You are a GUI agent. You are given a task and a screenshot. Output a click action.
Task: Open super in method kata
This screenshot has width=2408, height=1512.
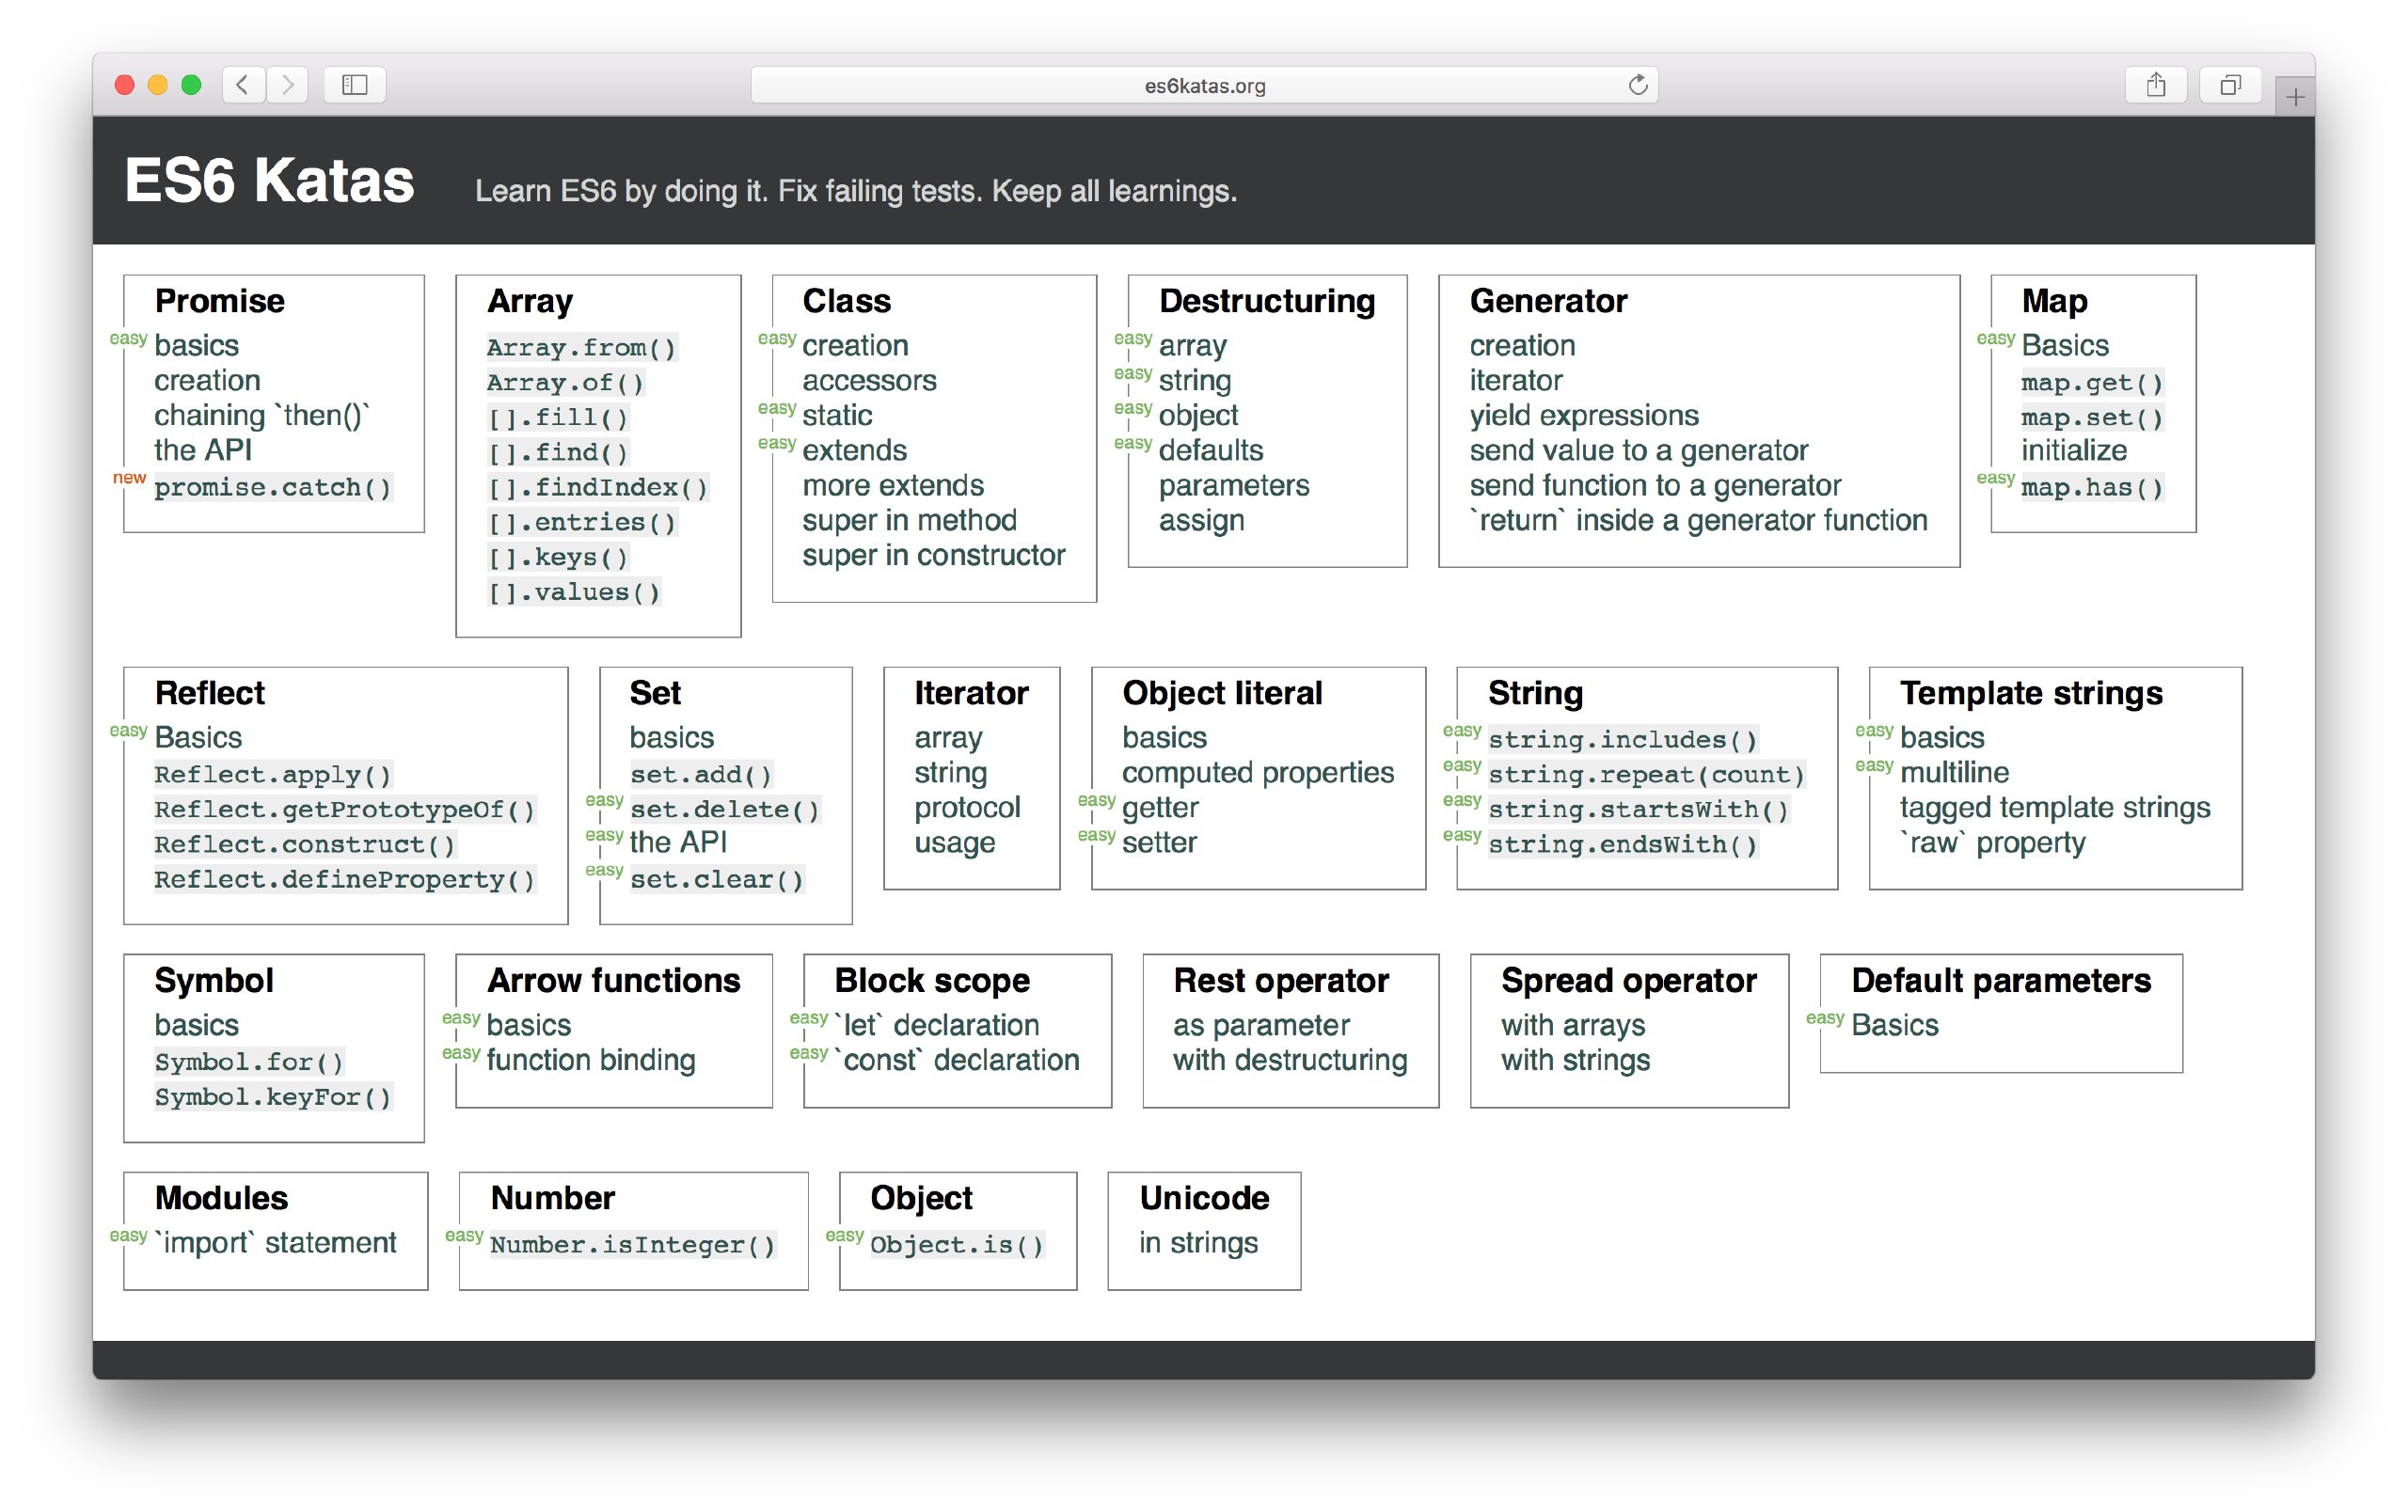coord(909,520)
